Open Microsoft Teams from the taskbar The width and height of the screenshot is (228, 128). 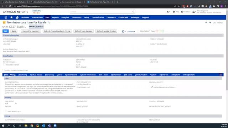pos(49,126)
